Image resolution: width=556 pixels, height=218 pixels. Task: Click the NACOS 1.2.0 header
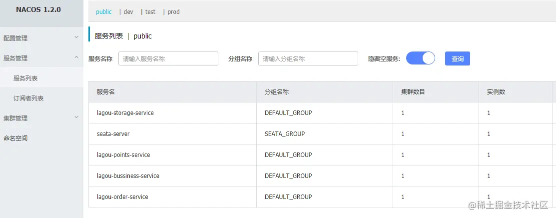click(38, 9)
